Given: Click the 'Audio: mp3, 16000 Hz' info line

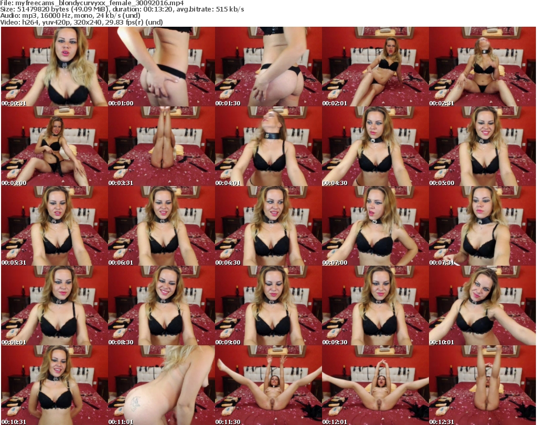Looking at the screenshot, I should (x=70, y=16).
